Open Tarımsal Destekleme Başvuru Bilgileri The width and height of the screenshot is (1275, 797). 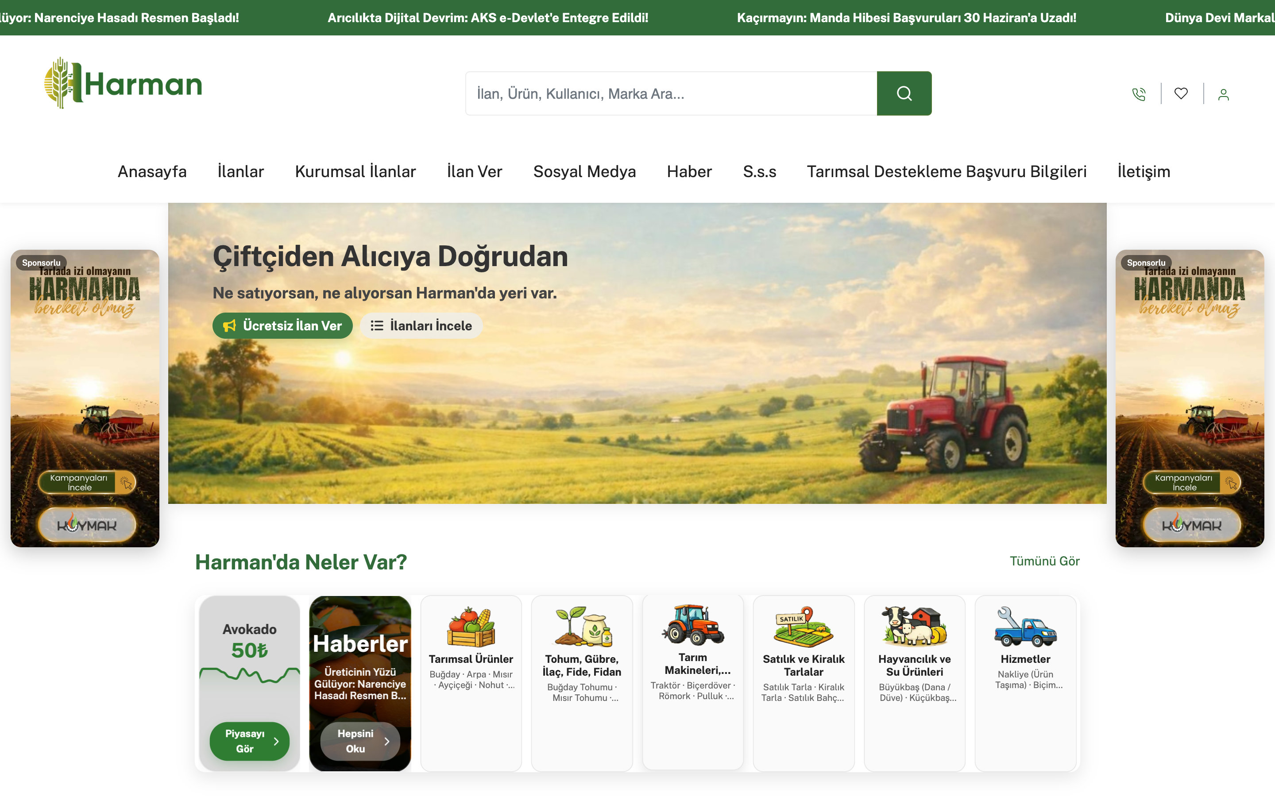click(x=947, y=172)
